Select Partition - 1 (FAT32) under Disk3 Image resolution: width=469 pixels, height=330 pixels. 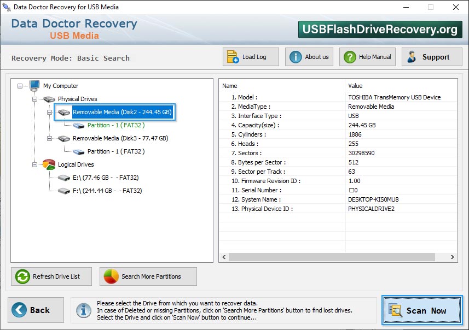(x=116, y=151)
